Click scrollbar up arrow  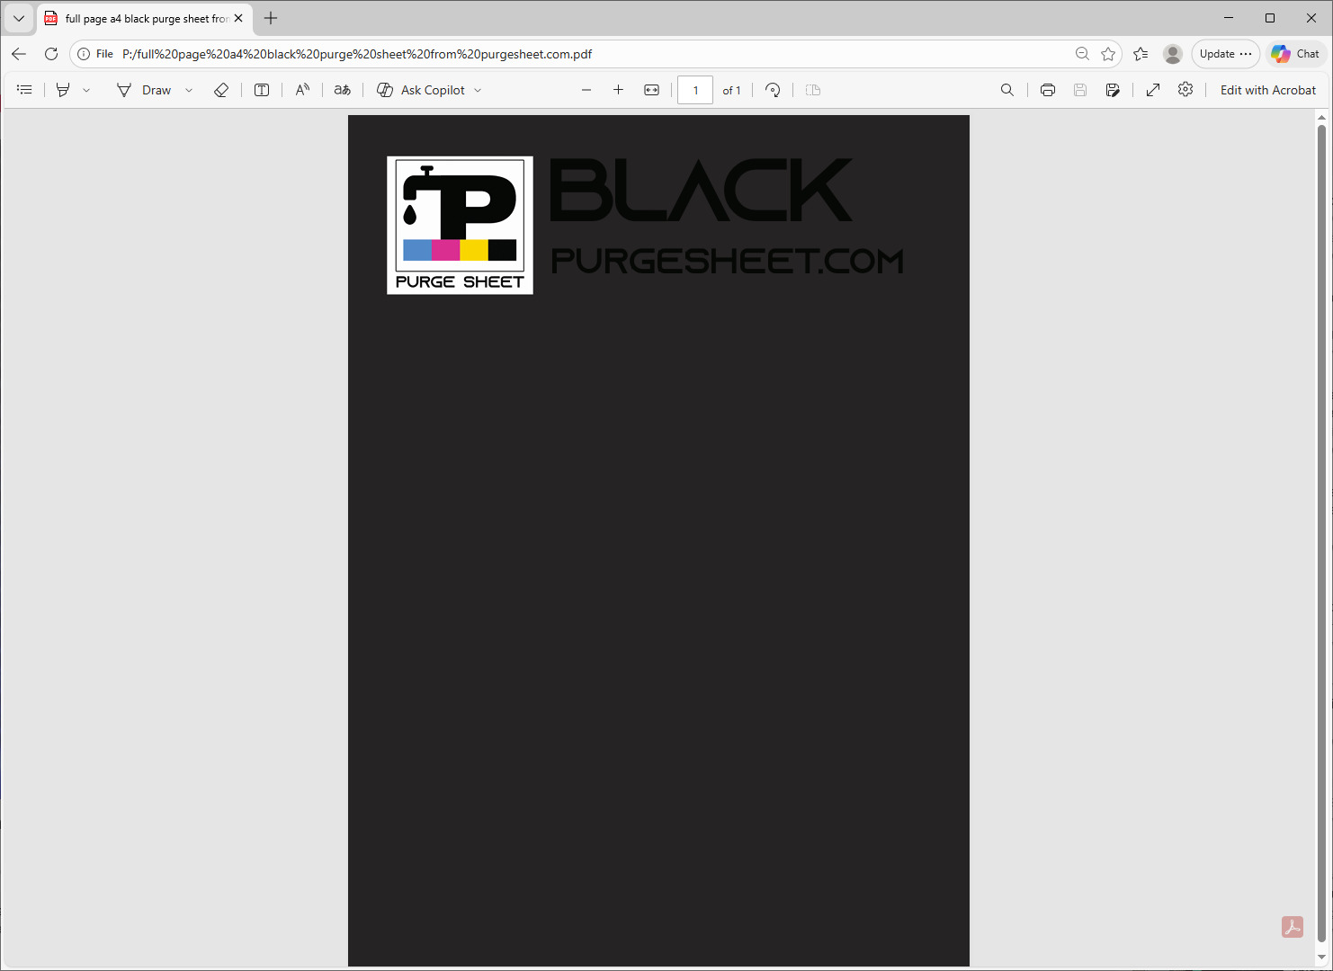[x=1321, y=118]
